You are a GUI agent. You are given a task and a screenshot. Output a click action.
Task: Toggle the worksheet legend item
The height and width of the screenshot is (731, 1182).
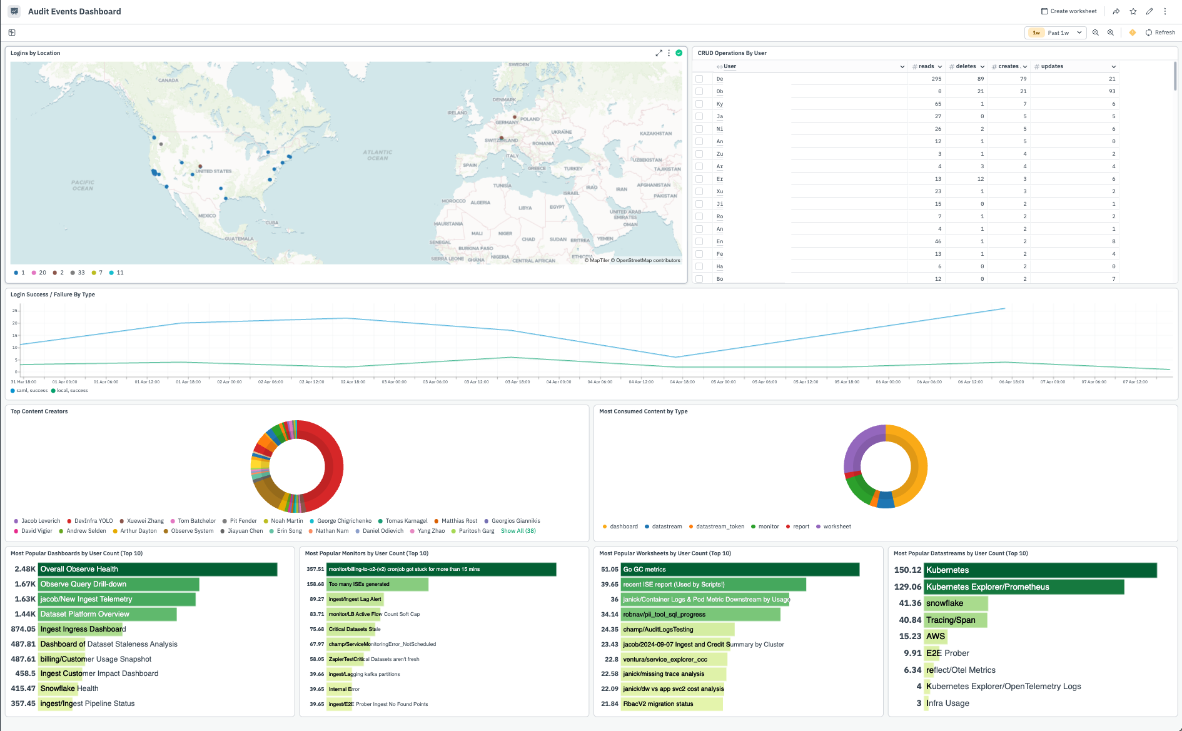834,527
